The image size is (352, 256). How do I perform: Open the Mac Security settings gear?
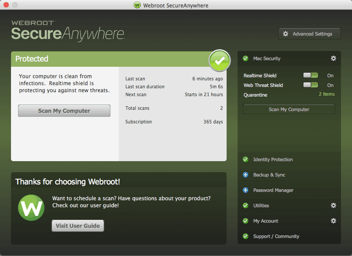point(333,58)
